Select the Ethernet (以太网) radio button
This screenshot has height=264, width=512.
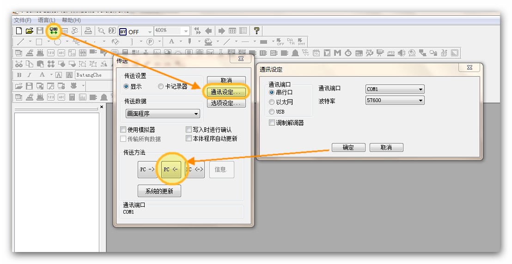pyautogui.click(x=272, y=102)
